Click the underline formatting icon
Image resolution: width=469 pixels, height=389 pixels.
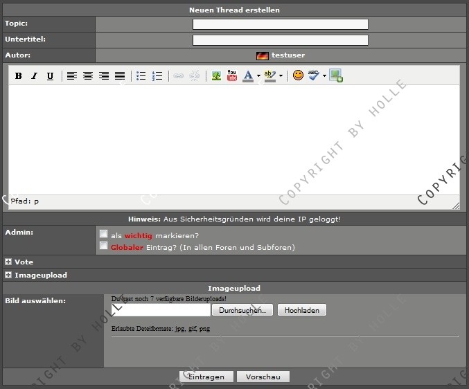pos(50,76)
